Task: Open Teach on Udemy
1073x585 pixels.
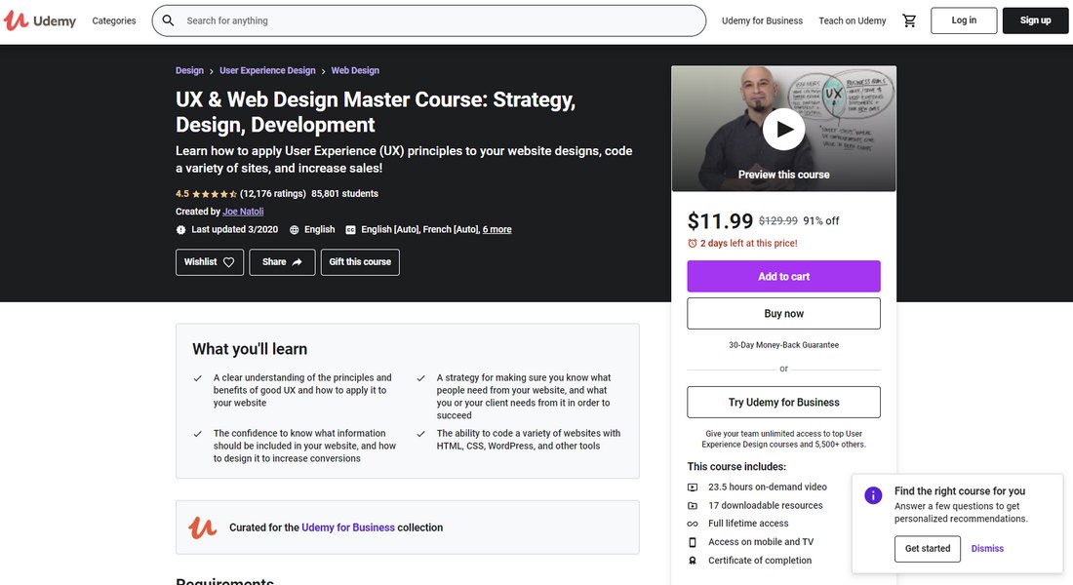Action: point(853,20)
